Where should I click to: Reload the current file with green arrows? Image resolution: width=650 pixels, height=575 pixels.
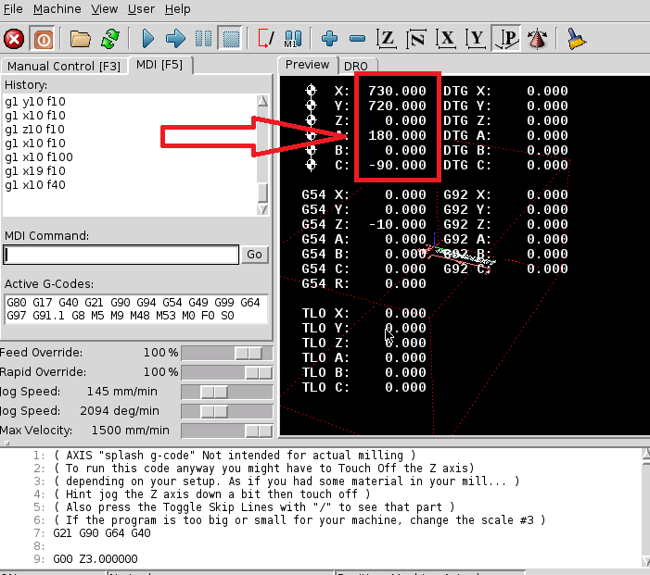point(110,39)
